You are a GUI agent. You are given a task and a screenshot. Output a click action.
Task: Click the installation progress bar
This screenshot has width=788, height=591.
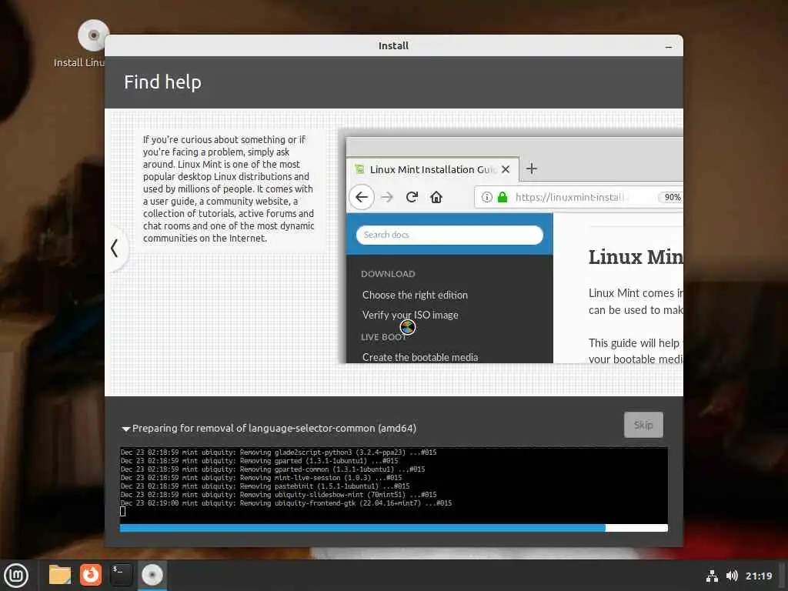[393, 528]
